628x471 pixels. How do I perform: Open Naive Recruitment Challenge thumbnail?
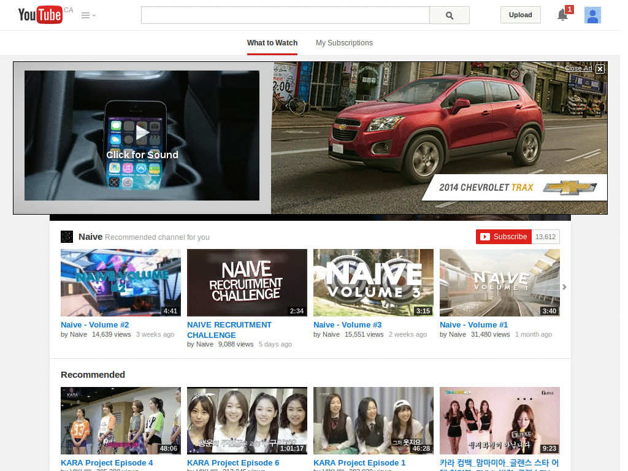pyautogui.click(x=247, y=283)
